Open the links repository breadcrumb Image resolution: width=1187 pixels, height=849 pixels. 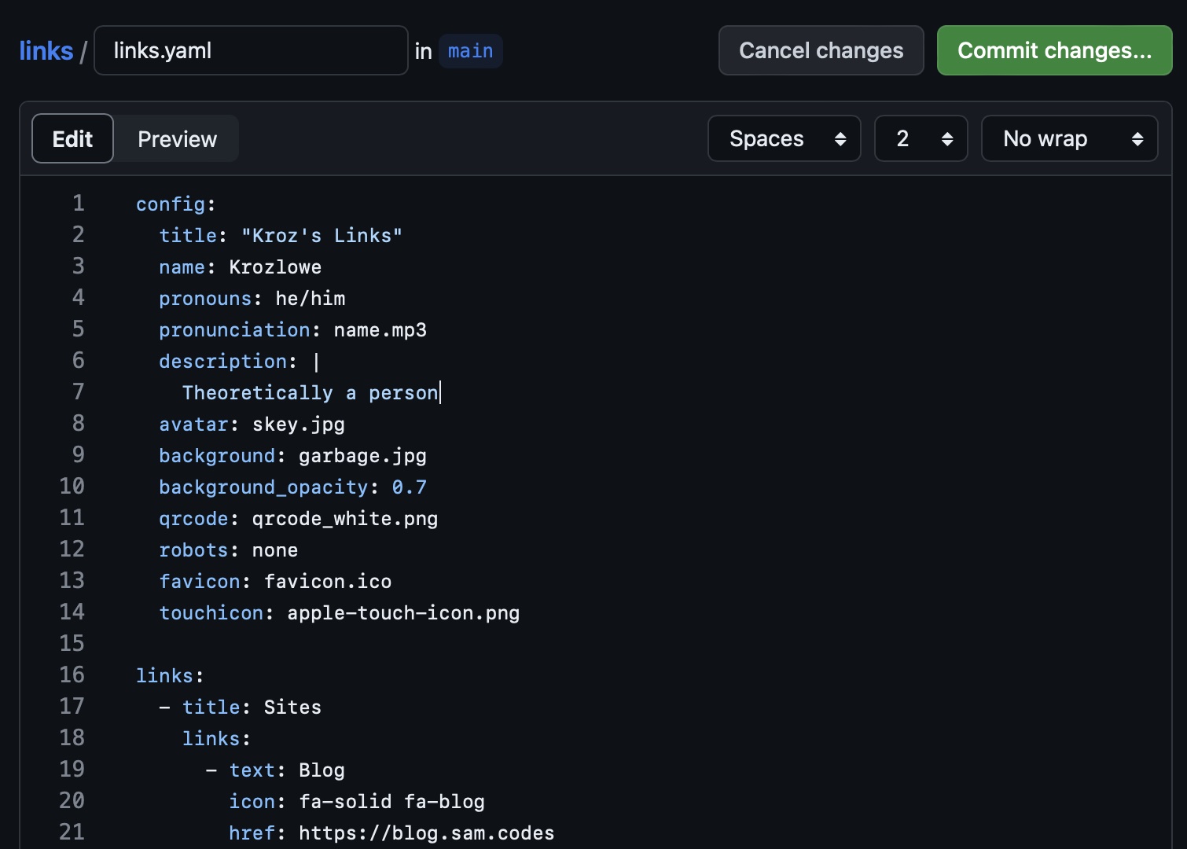(x=46, y=51)
